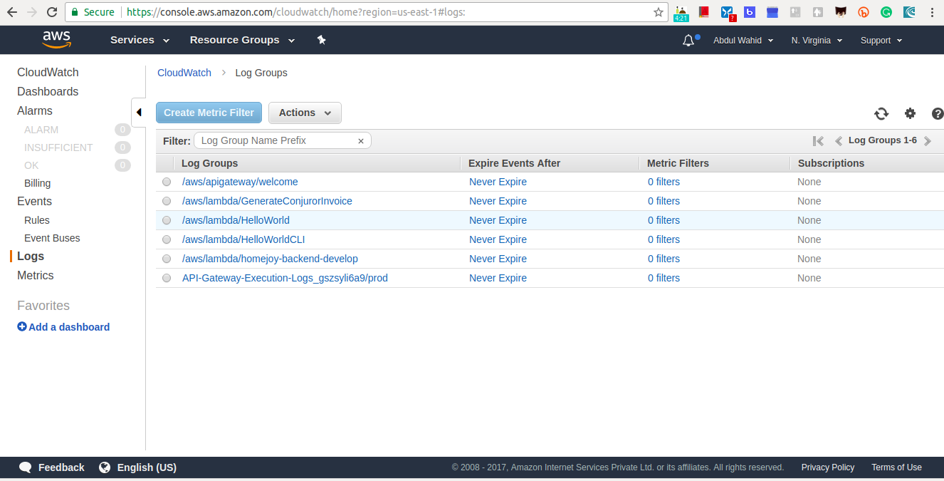Select radio for /aws/lambda/homejoy-backend-develop
944x481 pixels.
pos(167,259)
